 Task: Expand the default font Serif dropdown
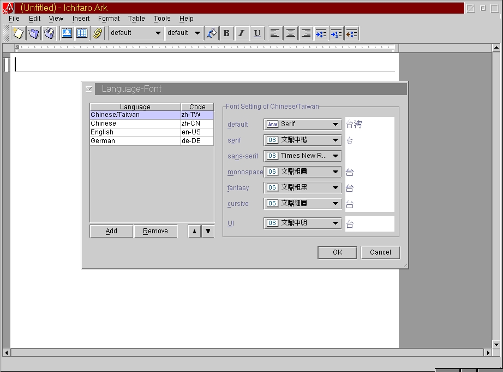[x=302, y=124]
